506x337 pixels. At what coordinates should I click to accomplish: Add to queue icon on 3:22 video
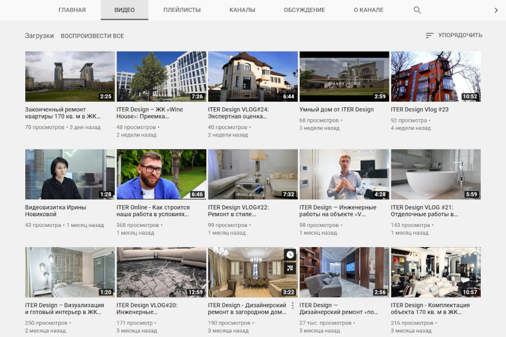[290, 268]
